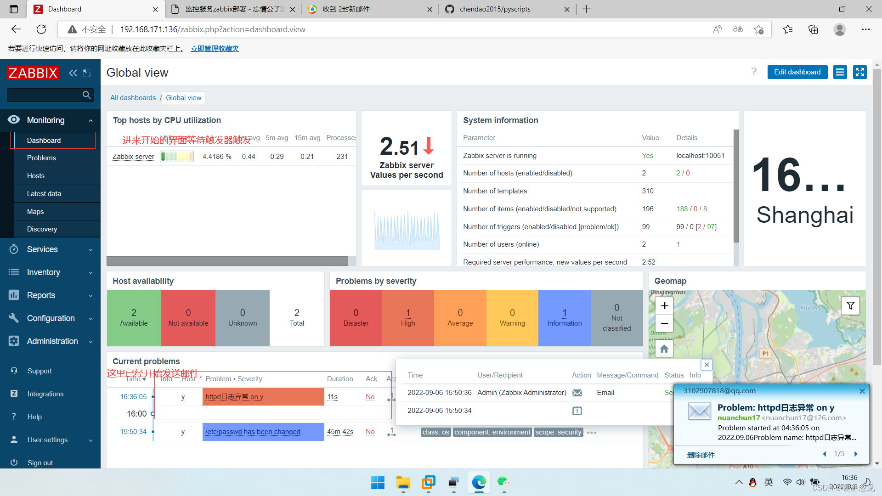Expand the User settings section
The width and height of the screenshot is (882, 496).
(50, 440)
